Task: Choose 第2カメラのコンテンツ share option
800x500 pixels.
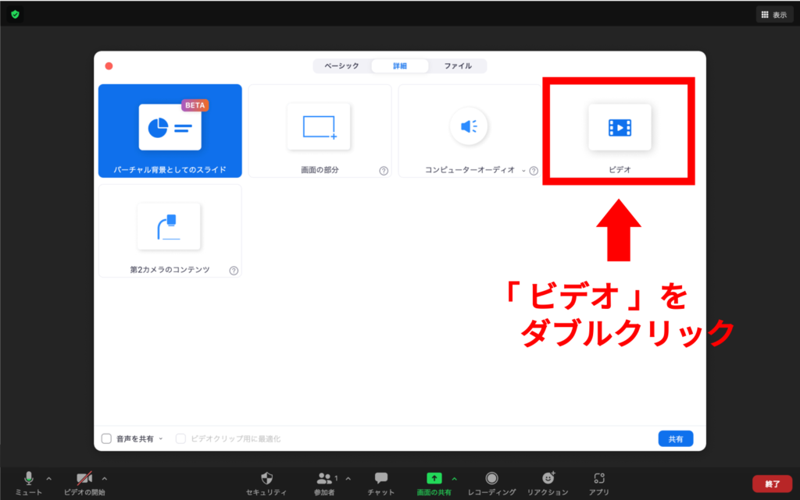Action: [170, 231]
